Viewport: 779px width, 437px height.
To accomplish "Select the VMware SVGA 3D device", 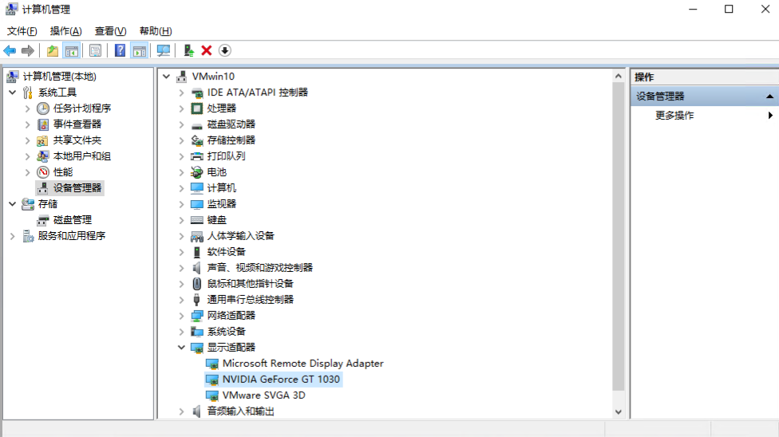I will 263,396.
